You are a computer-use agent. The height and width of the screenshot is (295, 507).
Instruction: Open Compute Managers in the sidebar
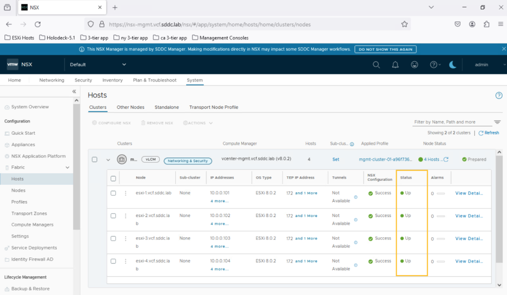coord(32,225)
